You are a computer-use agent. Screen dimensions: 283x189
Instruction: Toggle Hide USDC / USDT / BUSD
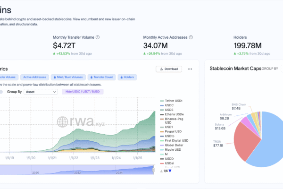coord(82,92)
